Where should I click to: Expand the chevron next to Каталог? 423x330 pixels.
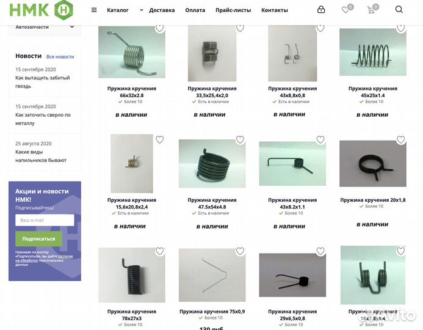(142, 10)
